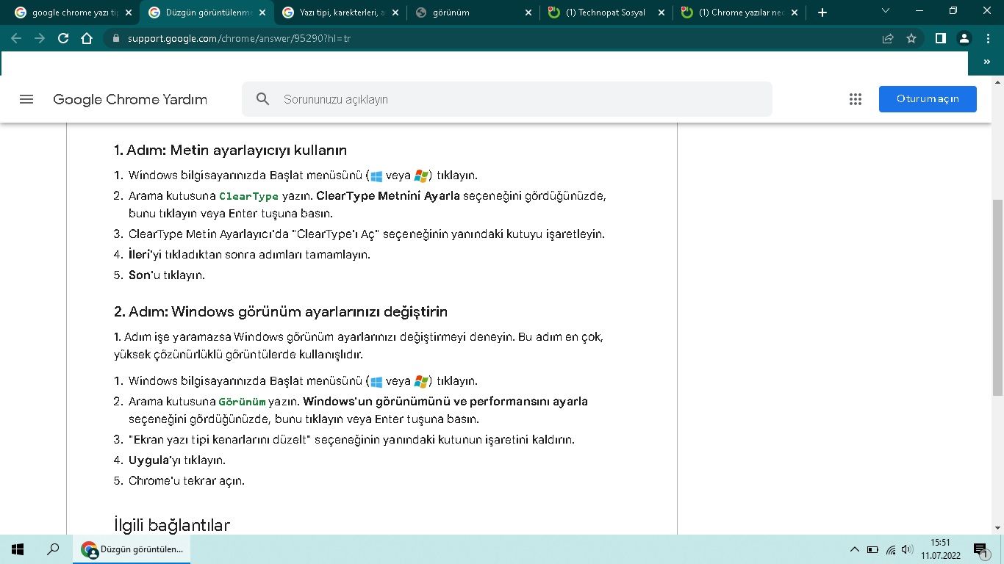
Task: Switch to 'Yazı tipi, karekterleri' tab
Action: pos(340,12)
